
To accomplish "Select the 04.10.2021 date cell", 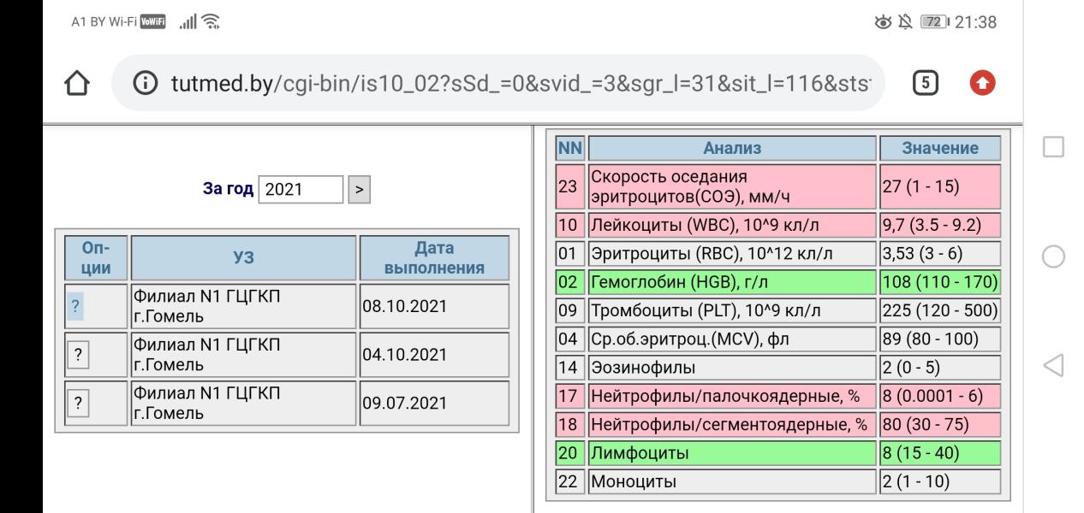I will point(434,355).
